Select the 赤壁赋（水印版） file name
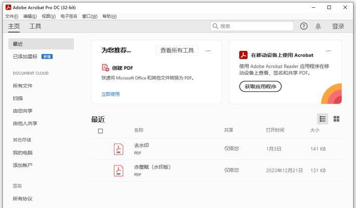The height and width of the screenshot is (208, 356). [x=152, y=167]
